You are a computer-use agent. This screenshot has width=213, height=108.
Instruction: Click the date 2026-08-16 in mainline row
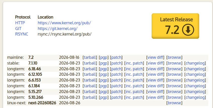click(x=69, y=57)
